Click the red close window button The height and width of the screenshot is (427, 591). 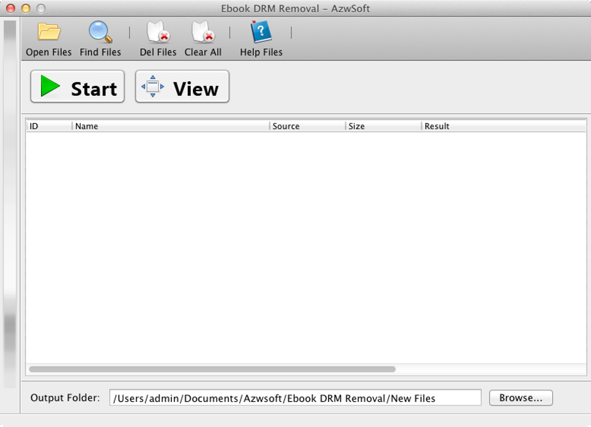tap(10, 8)
